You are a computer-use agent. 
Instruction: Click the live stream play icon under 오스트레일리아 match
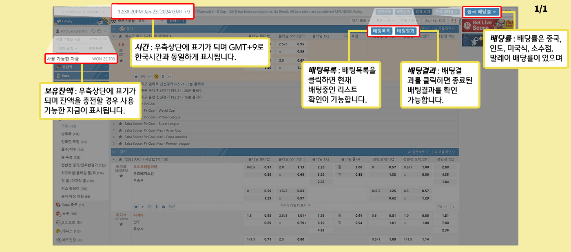(x=143, y=206)
